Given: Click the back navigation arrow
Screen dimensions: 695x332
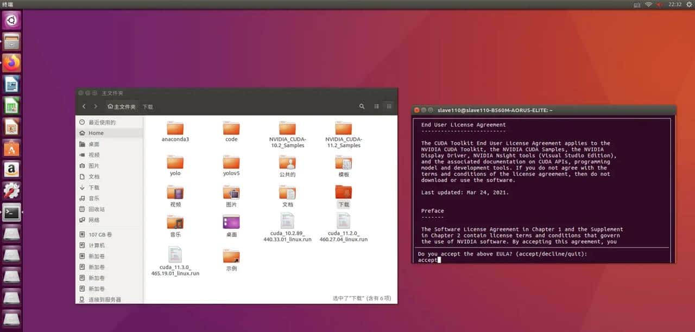Looking at the screenshot, I should (x=84, y=106).
